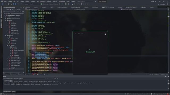Open the Git menu
Screen dimensions: 170x95
(x=18, y=1)
